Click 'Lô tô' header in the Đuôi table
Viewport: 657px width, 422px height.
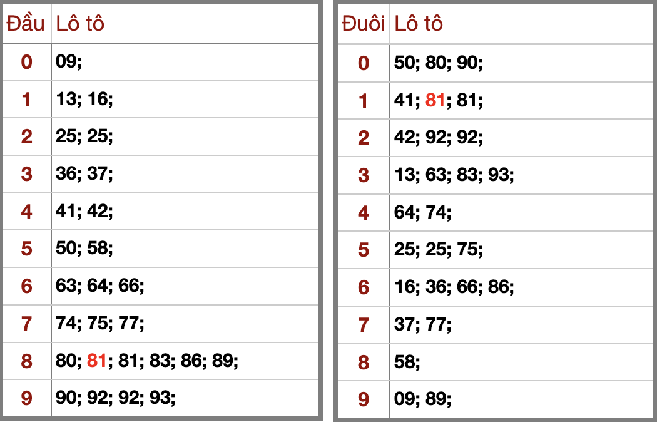pyautogui.click(x=419, y=24)
